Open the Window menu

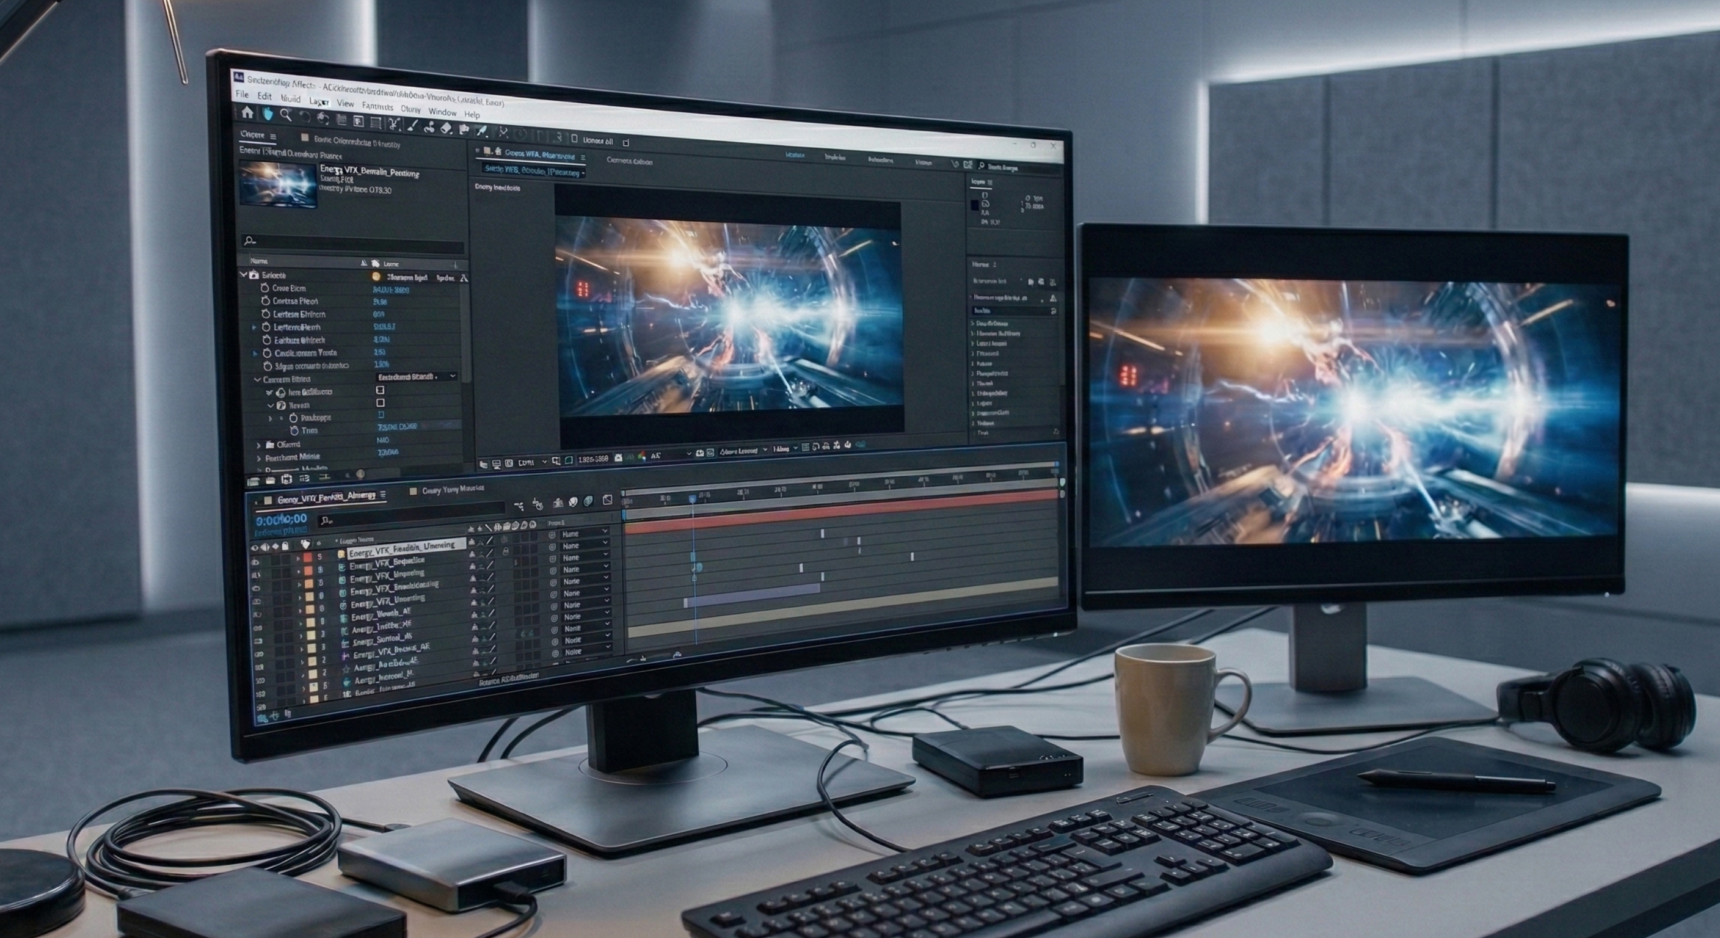[x=442, y=112]
